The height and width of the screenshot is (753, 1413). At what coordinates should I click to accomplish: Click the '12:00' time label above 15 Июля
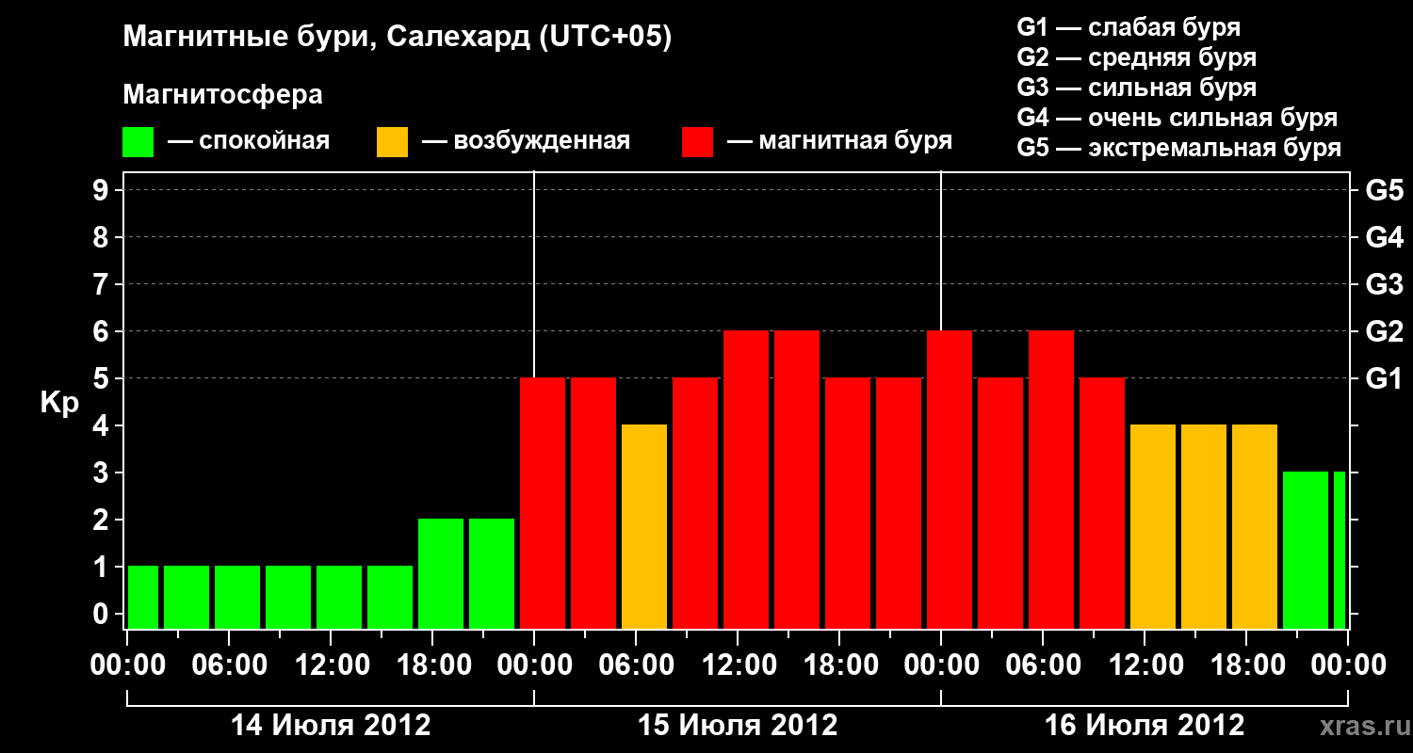pyautogui.click(x=738, y=665)
